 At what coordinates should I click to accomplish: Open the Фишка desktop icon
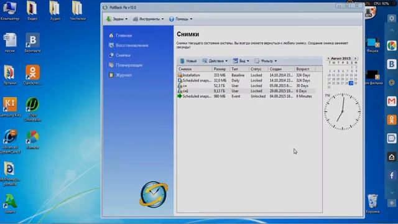tap(373, 45)
